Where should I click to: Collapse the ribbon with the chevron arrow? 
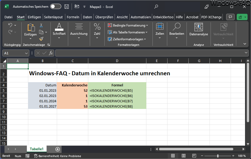245,44
